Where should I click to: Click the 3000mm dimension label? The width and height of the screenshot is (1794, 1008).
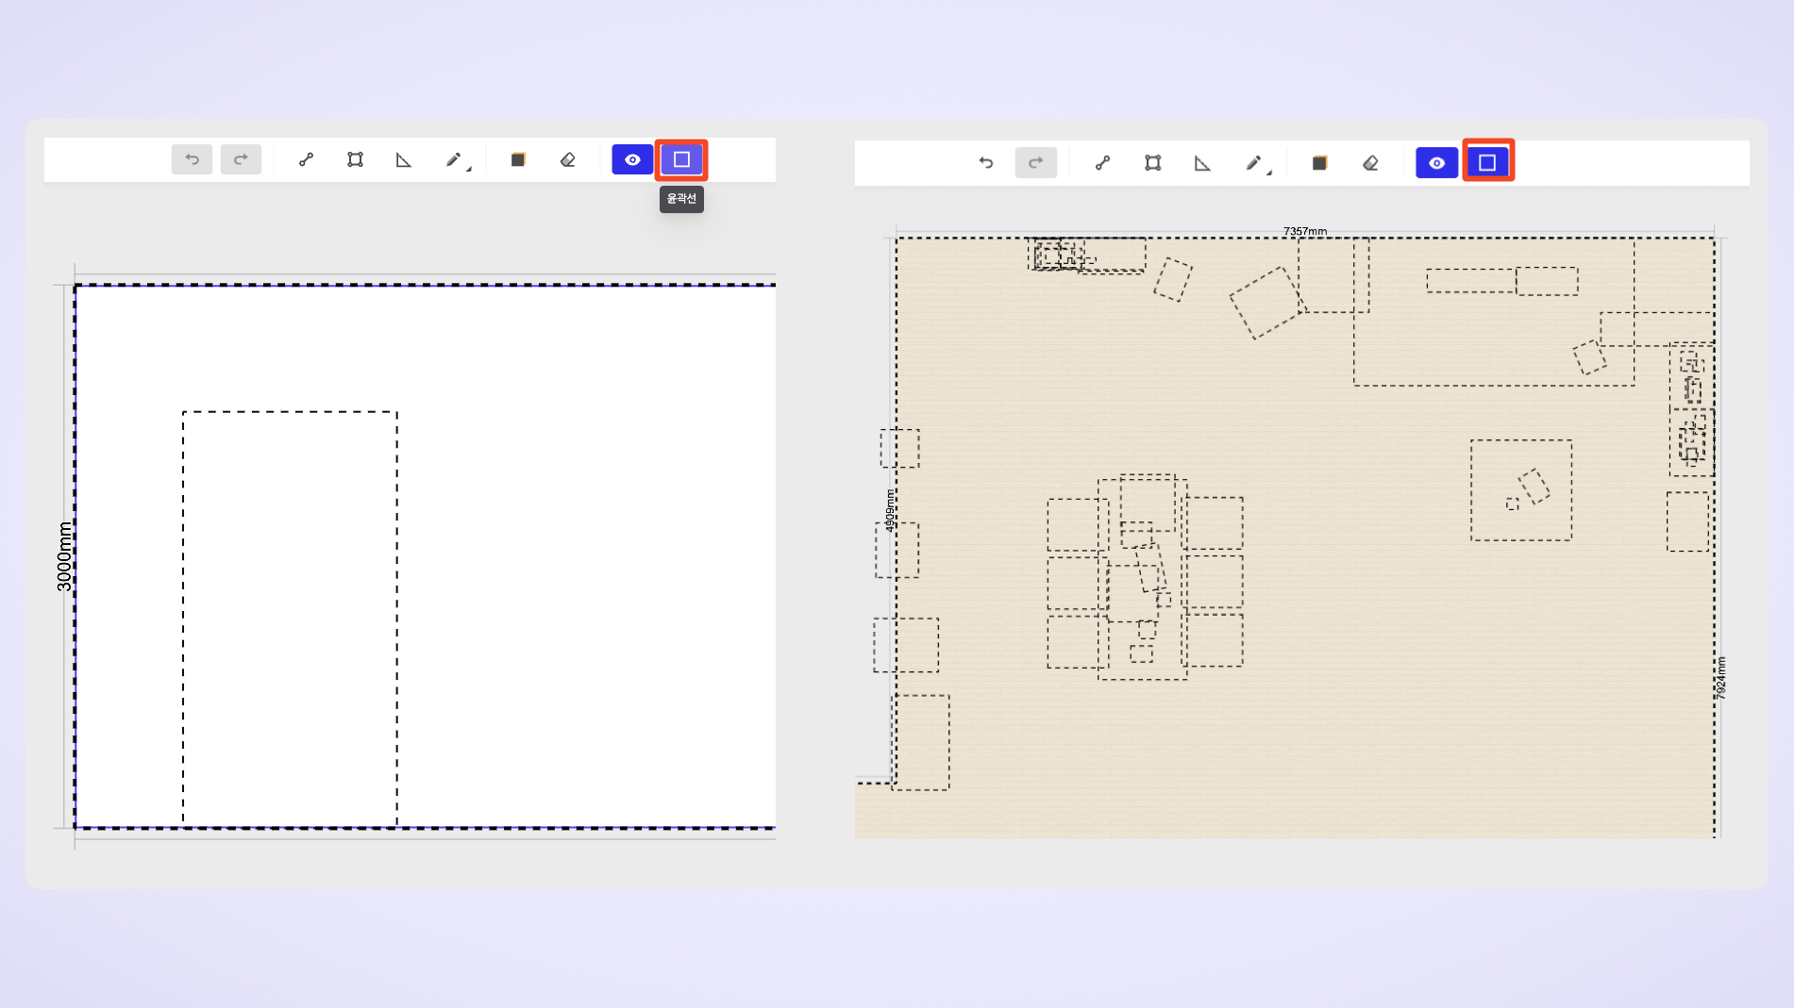click(x=64, y=556)
